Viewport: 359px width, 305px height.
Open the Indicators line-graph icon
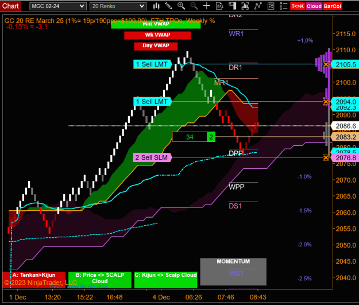point(258,6)
